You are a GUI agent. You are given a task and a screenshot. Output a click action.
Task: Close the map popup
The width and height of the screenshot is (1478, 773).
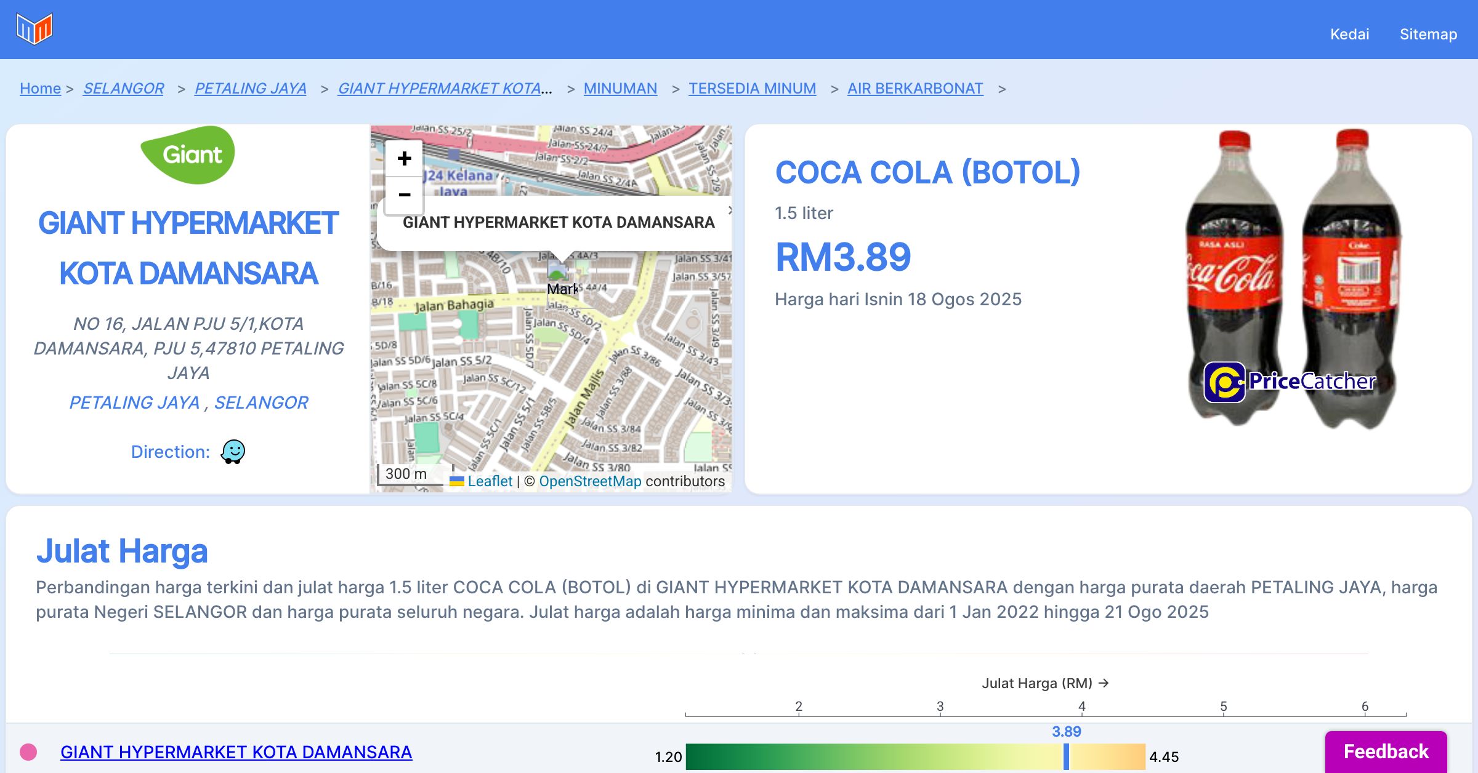pos(730,210)
